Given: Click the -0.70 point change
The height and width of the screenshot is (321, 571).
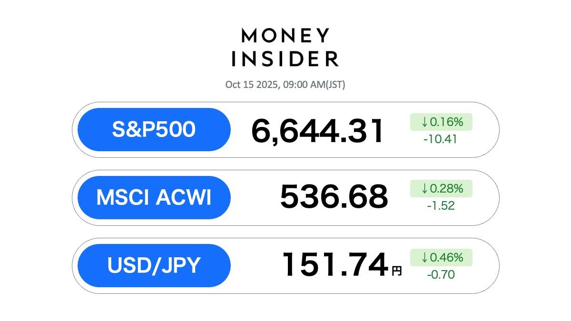Looking at the screenshot, I should (440, 274).
